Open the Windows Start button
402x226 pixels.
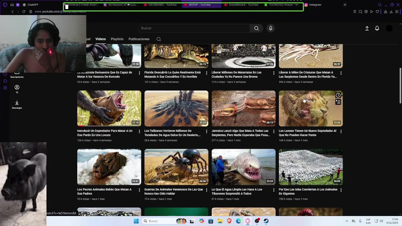[136, 221]
